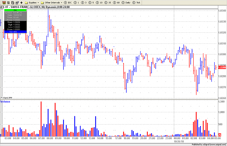Click the 07:00 time axis label

[41, 138]
